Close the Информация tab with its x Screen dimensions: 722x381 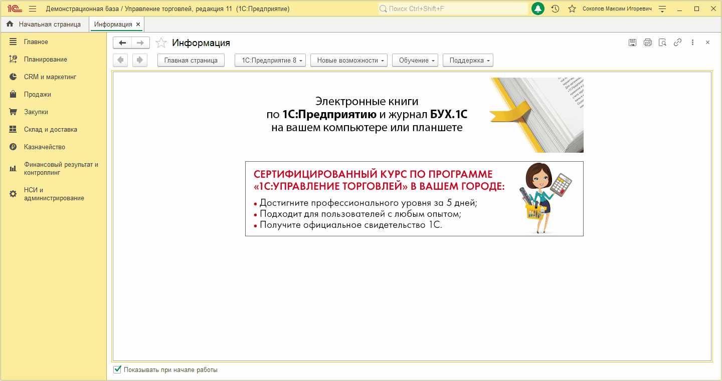(138, 24)
